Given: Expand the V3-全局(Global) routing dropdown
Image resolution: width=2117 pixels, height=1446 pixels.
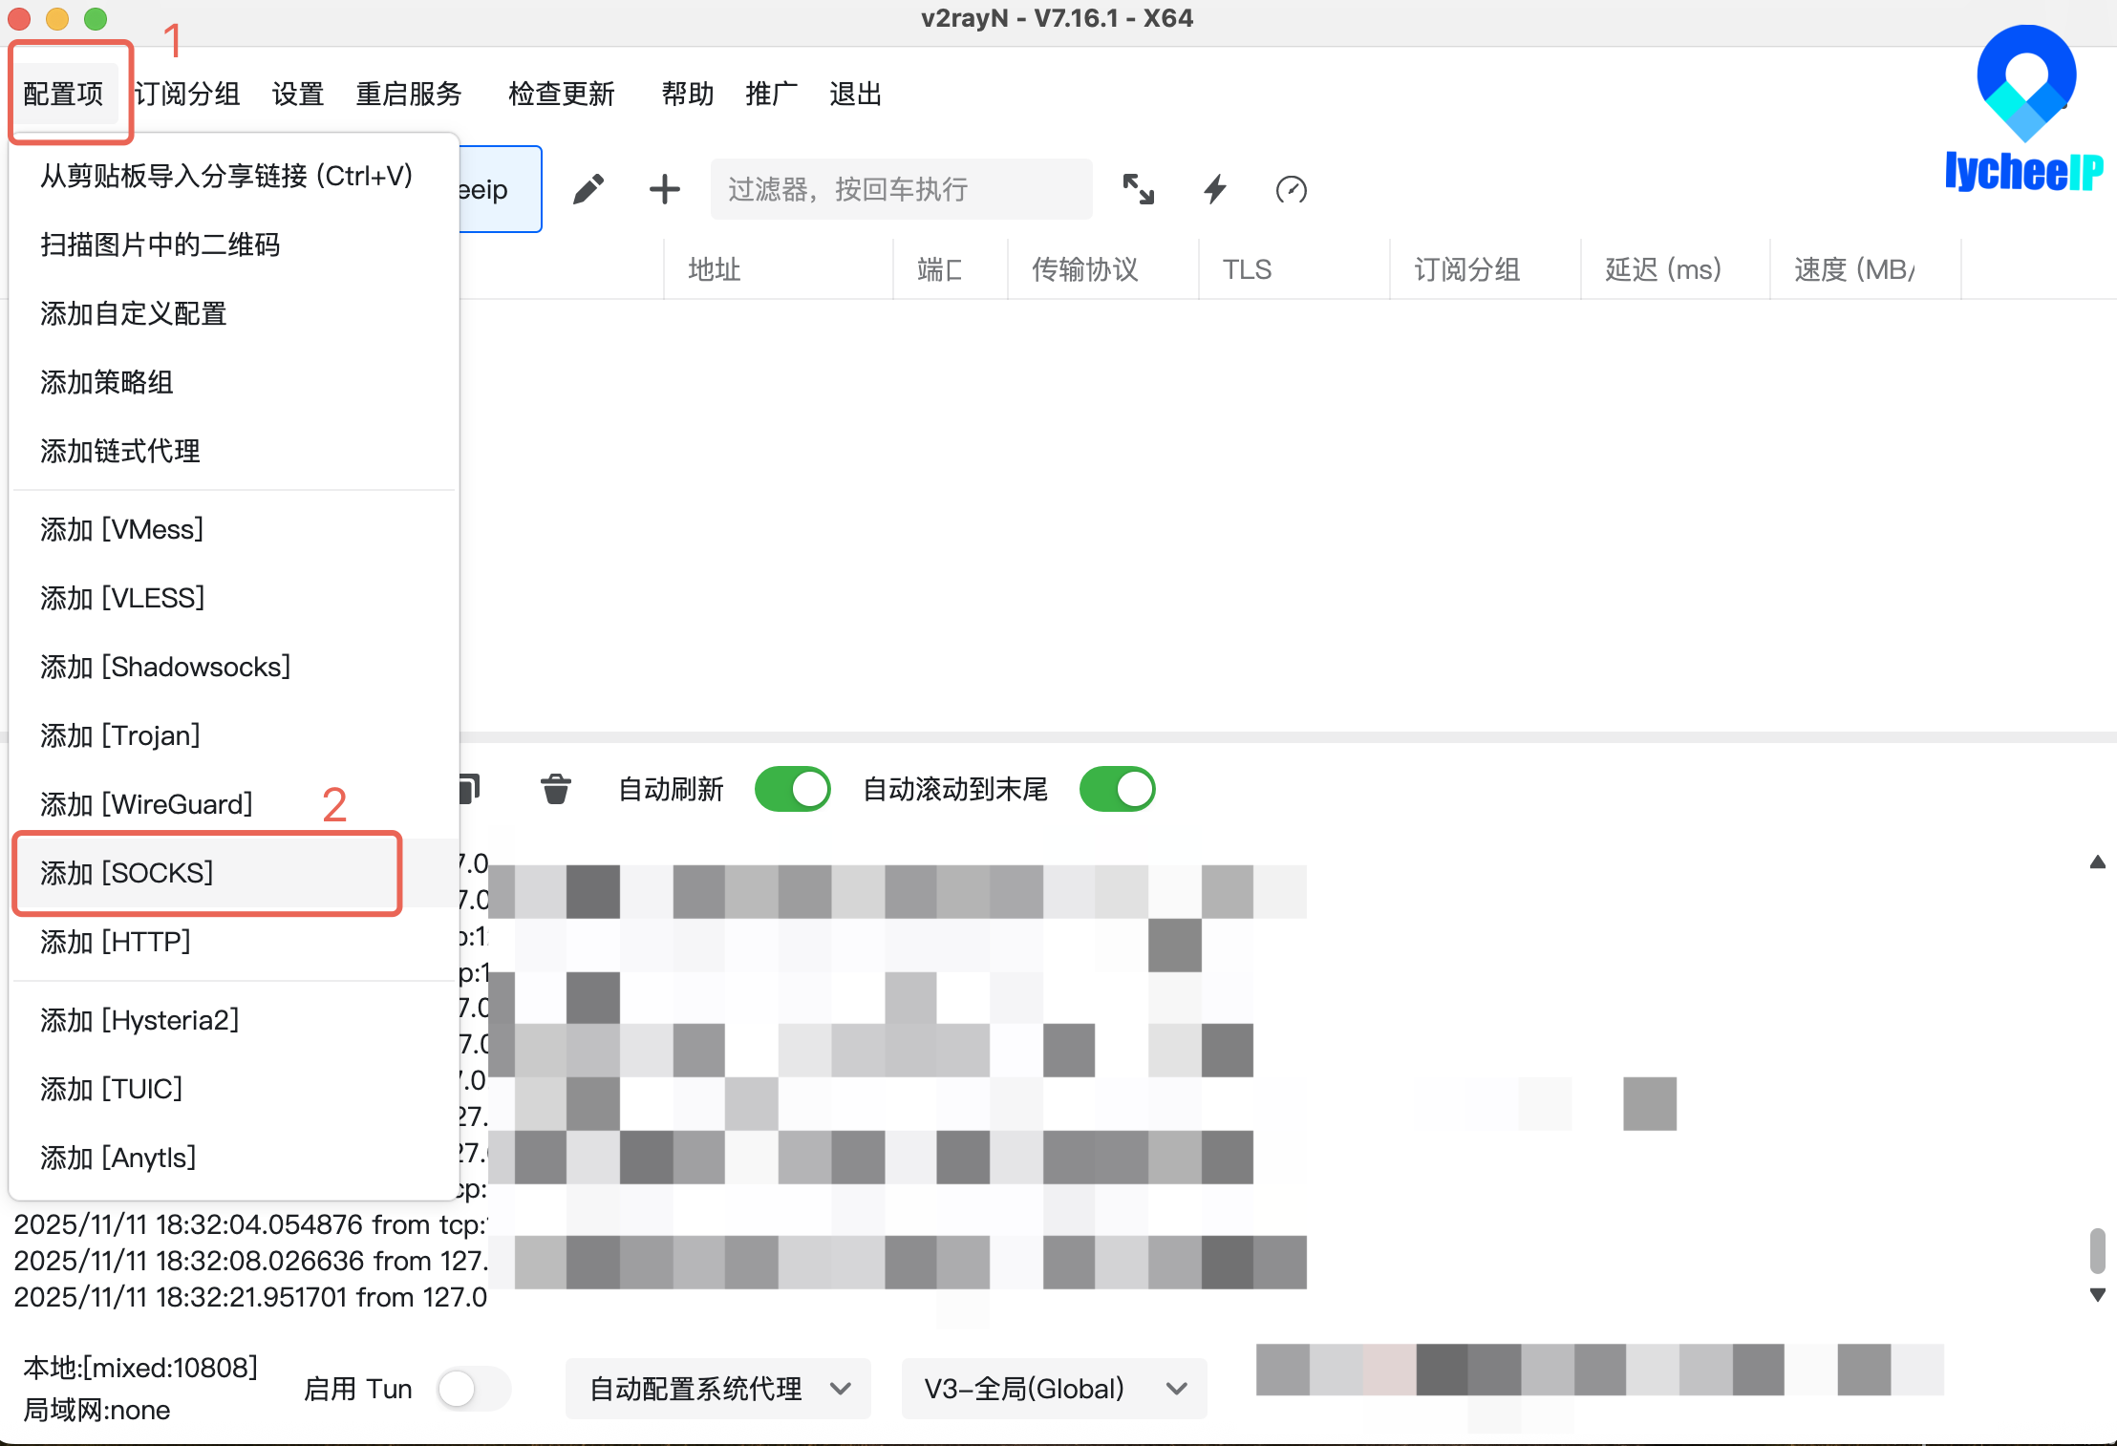Looking at the screenshot, I should [x=1054, y=1388].
